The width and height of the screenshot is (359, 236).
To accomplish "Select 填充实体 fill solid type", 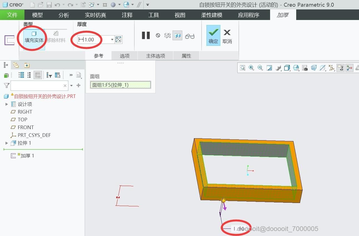I will tap(34, 37).
